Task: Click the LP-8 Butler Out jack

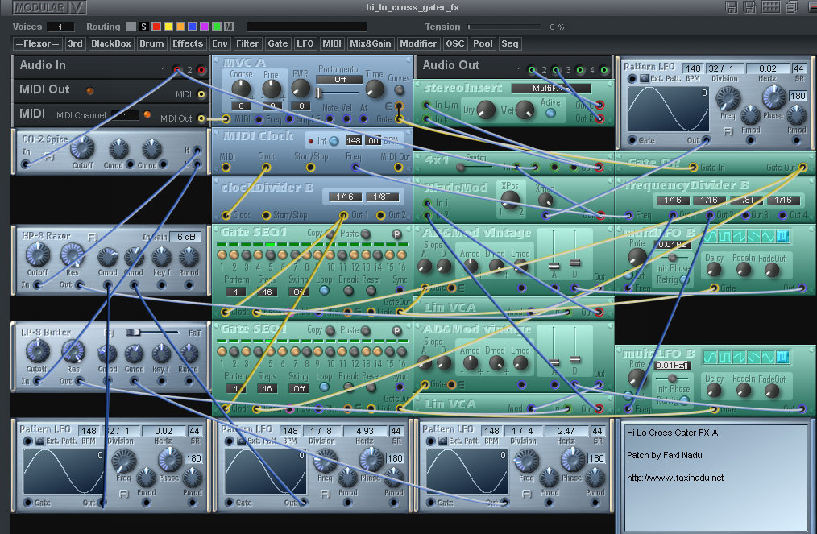Action: coord(79,381)
